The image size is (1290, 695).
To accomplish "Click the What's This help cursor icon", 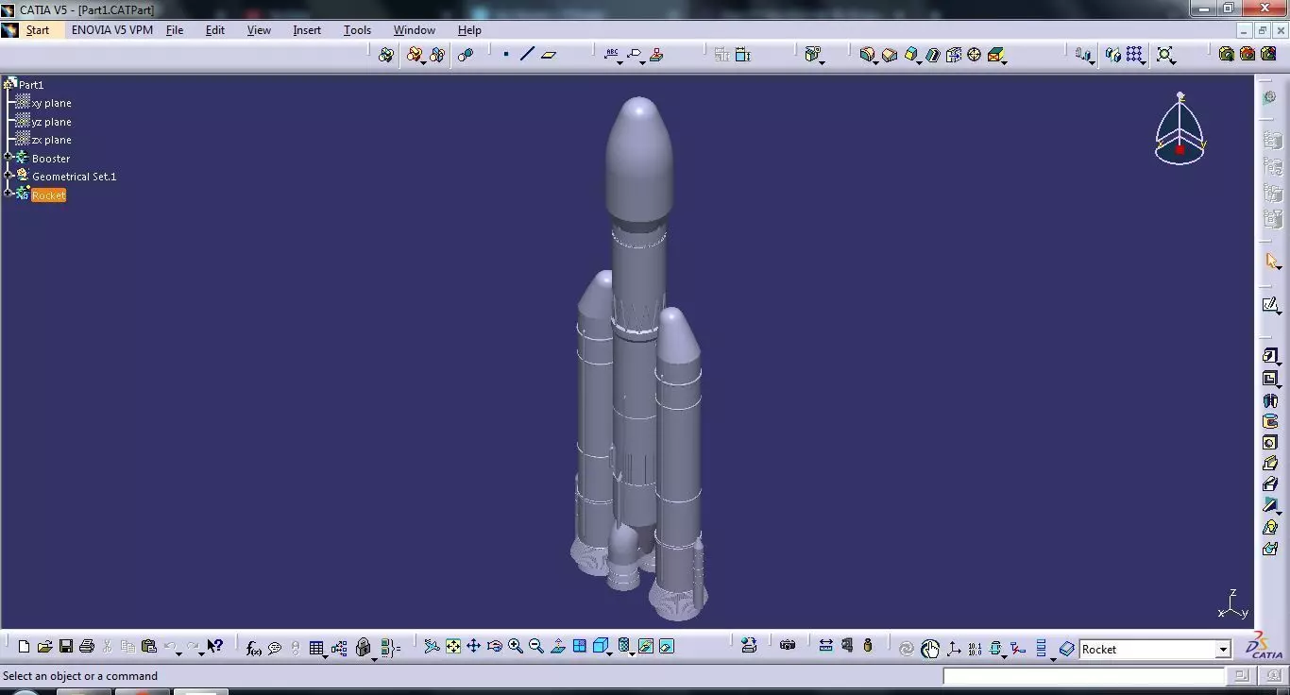I will click(x=215, y=647).
